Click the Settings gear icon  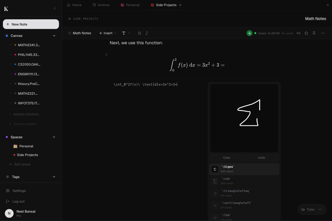point(8,191)
